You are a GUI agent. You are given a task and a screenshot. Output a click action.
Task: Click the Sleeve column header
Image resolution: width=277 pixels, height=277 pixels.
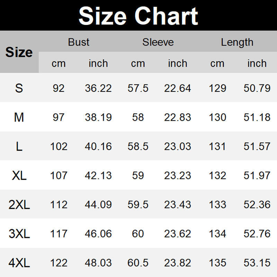158,42
